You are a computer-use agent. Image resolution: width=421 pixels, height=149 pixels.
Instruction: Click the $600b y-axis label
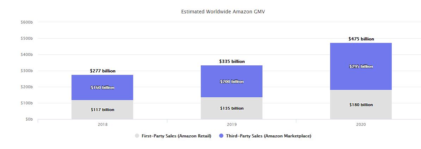pyautogui.click(x=27, y=22)
